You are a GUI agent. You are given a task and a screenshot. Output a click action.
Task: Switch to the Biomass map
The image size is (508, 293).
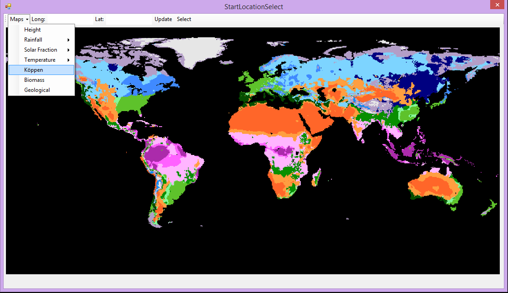[34, 80]
